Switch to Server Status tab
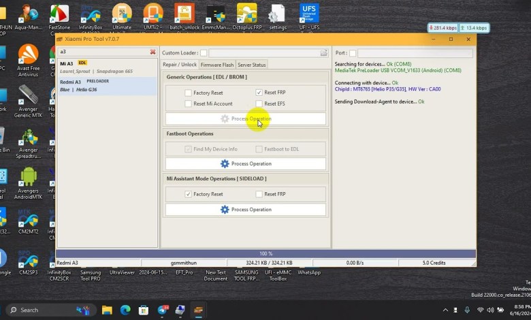 (252, 65)
